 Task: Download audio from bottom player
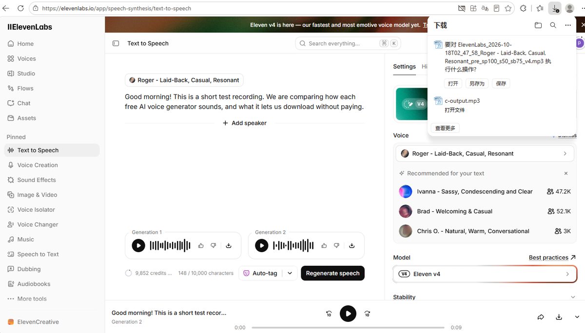tap(559, 317)
